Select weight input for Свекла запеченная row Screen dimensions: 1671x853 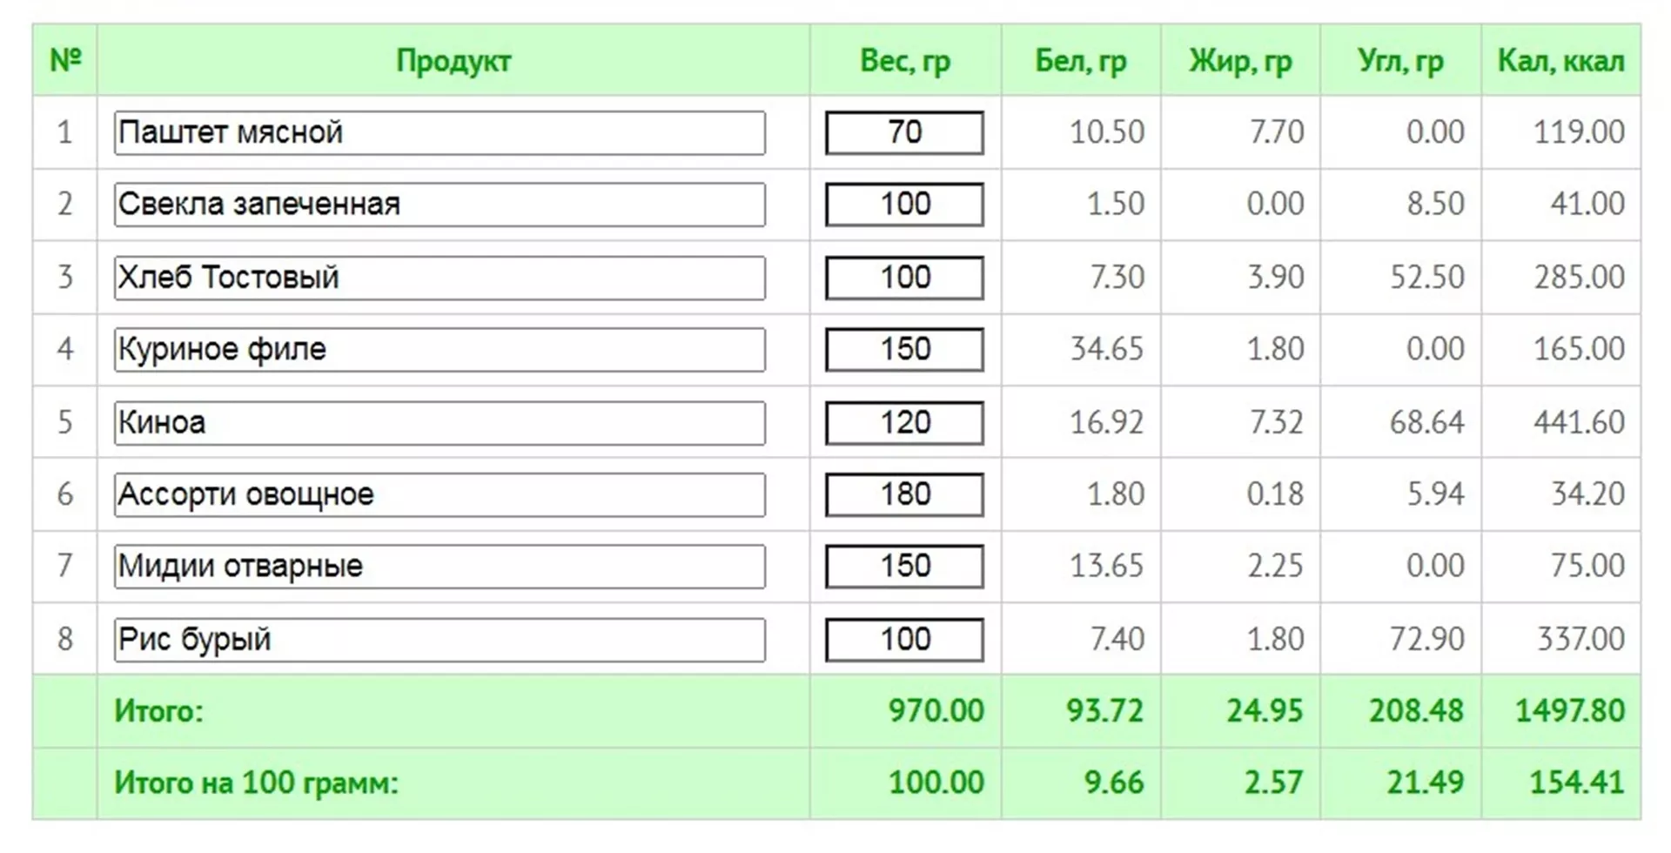(904, 205)
